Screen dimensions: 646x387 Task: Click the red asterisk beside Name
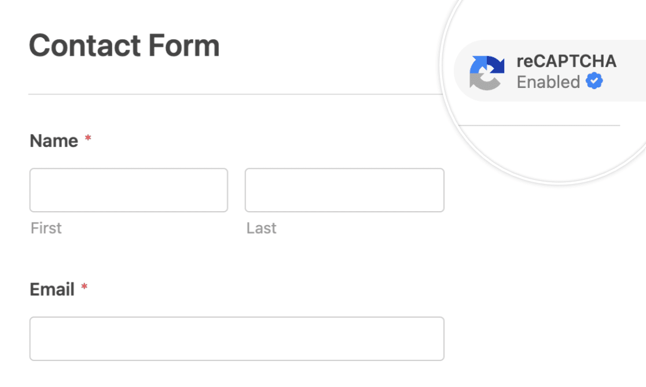click(88, 140)
